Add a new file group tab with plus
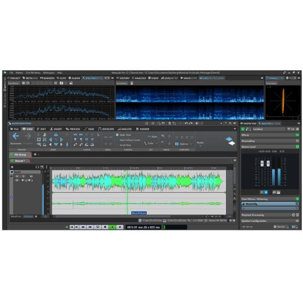The height and width of the screenshot is (303, 303). 35,155
